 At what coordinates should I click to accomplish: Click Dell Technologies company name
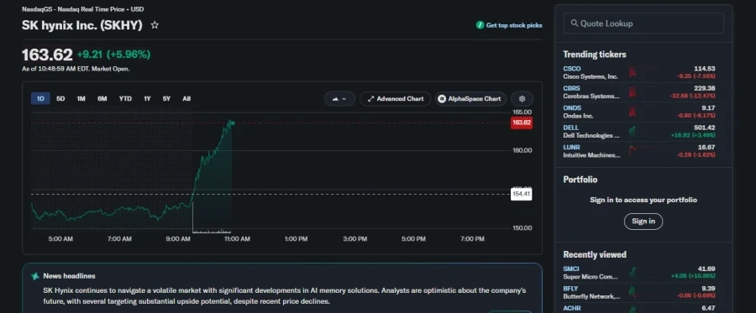591,136
